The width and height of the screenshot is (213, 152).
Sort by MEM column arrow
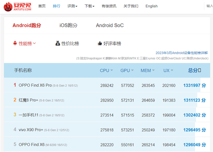153,70
